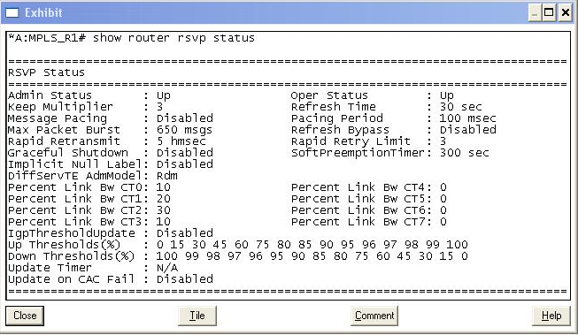This screenshot has height=335, width=578.
Task: Open the Comment dialog button
Action: [374, 316]
